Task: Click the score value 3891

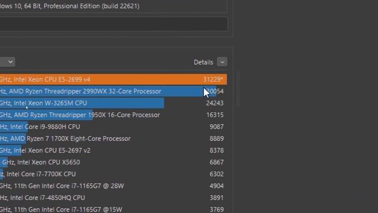Action: click(x=217, y=198)
